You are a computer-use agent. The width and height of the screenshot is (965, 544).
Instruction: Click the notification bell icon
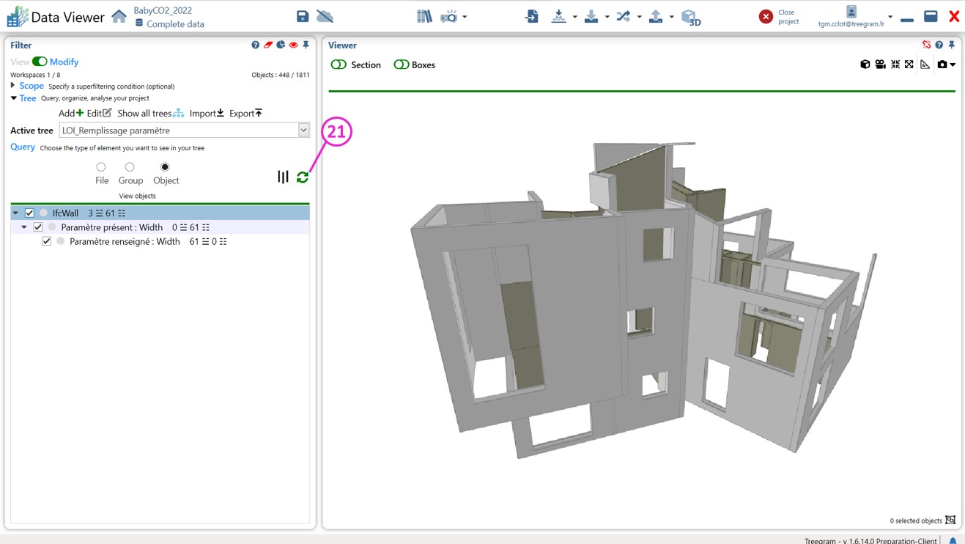(x=953, y=540)
